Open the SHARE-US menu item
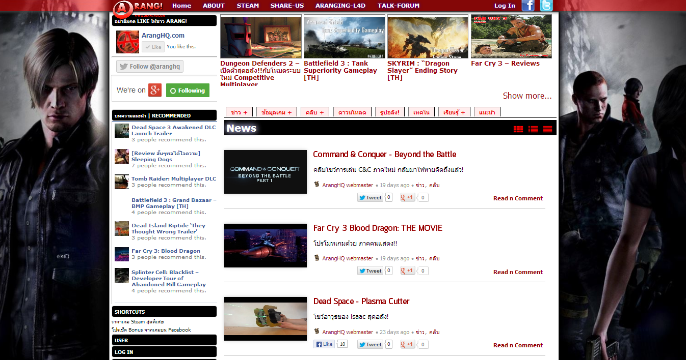The width and height of the screenshot is (686, 360). point(287,6)
